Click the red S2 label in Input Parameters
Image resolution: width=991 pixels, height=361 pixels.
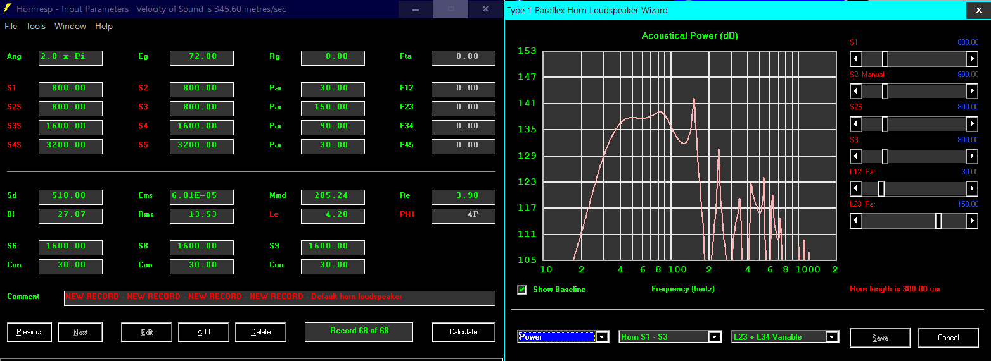143,88
